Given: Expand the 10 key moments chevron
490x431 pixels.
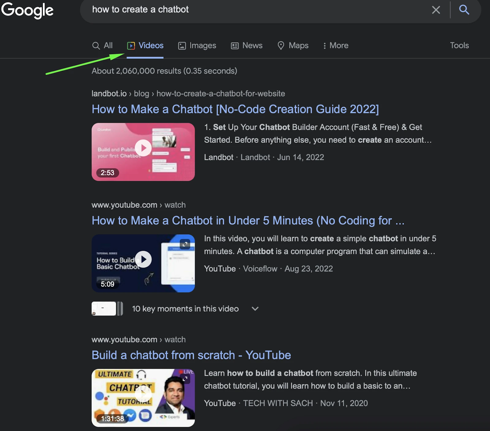Looking at the screenshot, I should [255, 309].
